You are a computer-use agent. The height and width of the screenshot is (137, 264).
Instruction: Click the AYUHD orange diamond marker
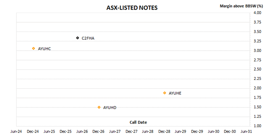coord(99,107)
